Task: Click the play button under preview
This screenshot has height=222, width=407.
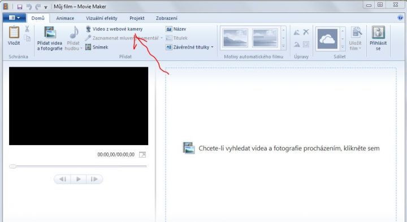Action: click(x=79, y=179)
